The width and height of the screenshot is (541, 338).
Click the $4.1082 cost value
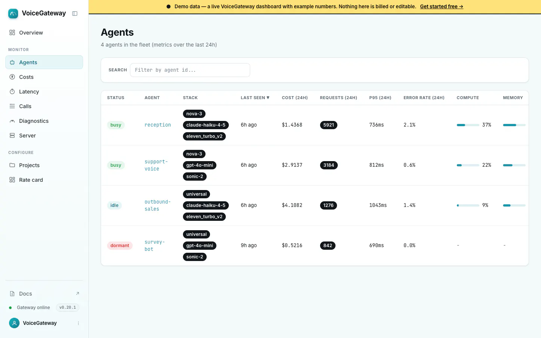click(x=292, y=205)
